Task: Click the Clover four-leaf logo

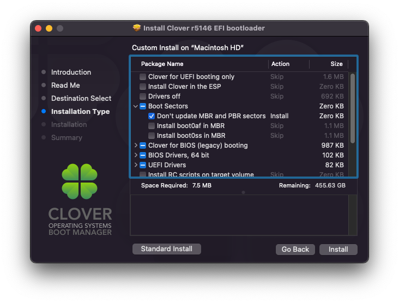Action: 80,181
